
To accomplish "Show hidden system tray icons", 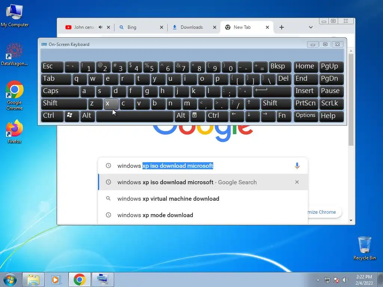I will click(x=318, y=280).
